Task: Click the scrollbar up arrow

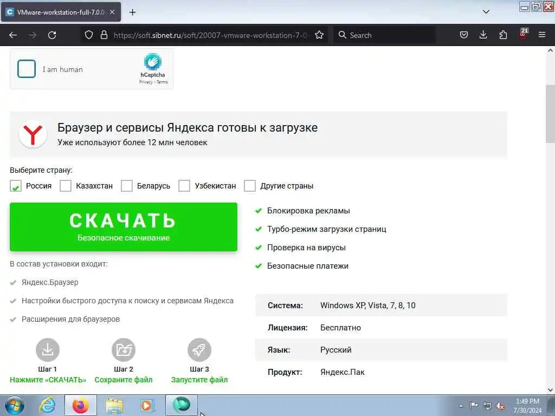Action: click(x=551, y=50)
